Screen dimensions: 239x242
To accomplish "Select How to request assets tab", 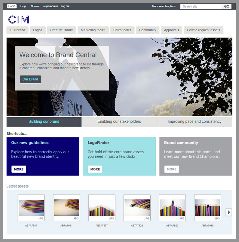I will pyautogui.click(x=203, y=30).
